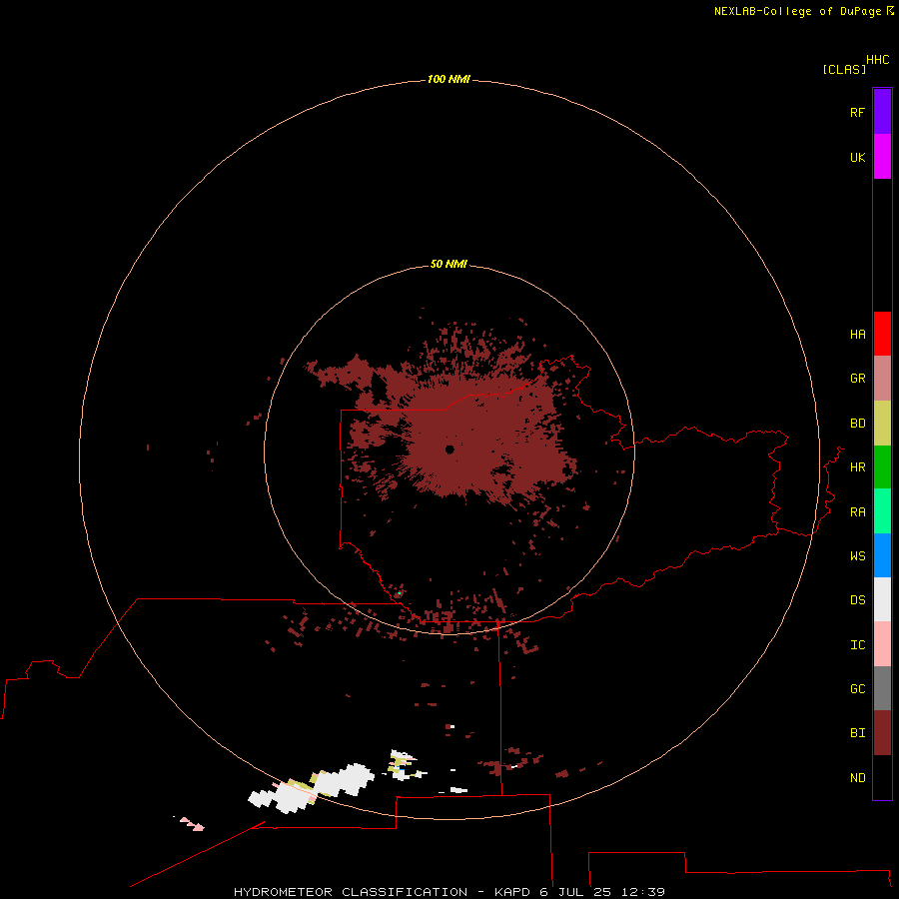Click the GR legend label
This screenshot has width=899, height=899.
click(857, 379)
